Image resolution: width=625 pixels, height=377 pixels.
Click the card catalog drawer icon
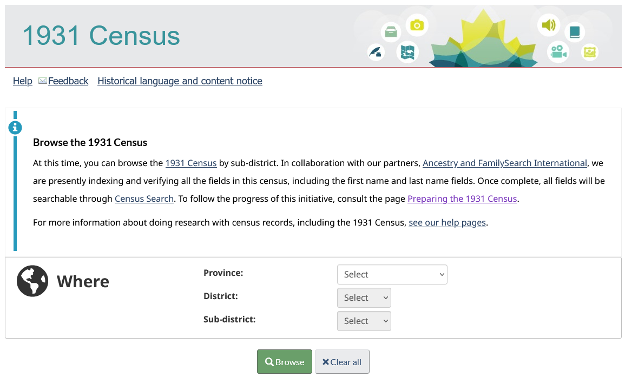(x=391, y=31)
